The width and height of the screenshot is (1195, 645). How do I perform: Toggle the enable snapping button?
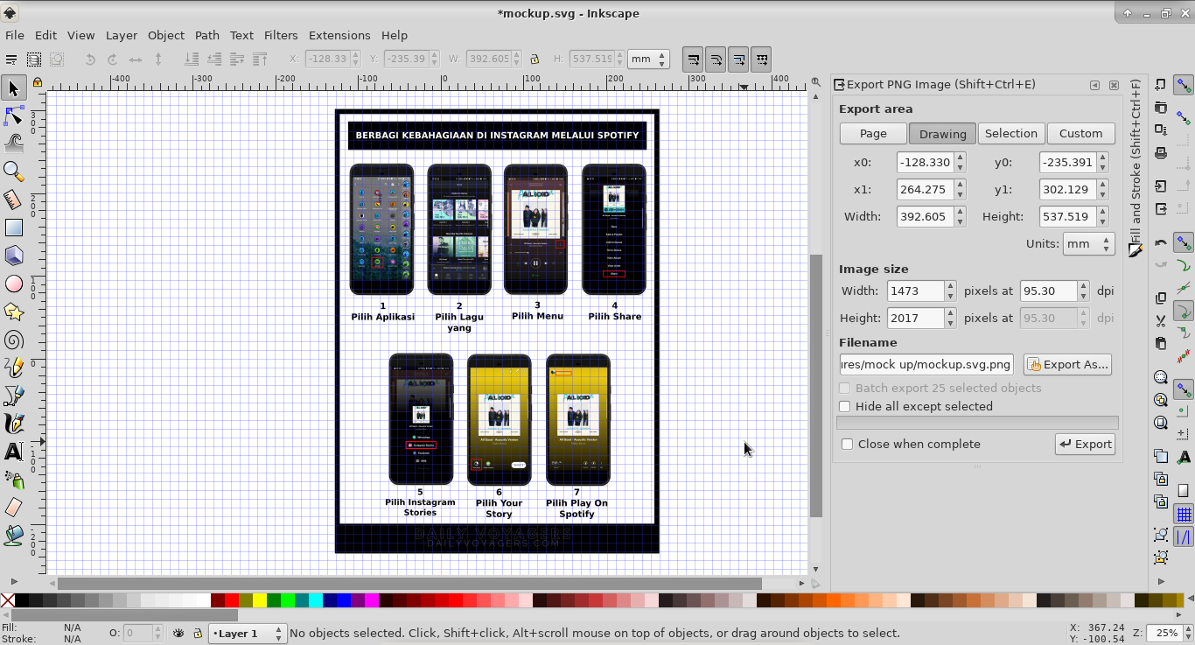click(x=1184, y=86)
